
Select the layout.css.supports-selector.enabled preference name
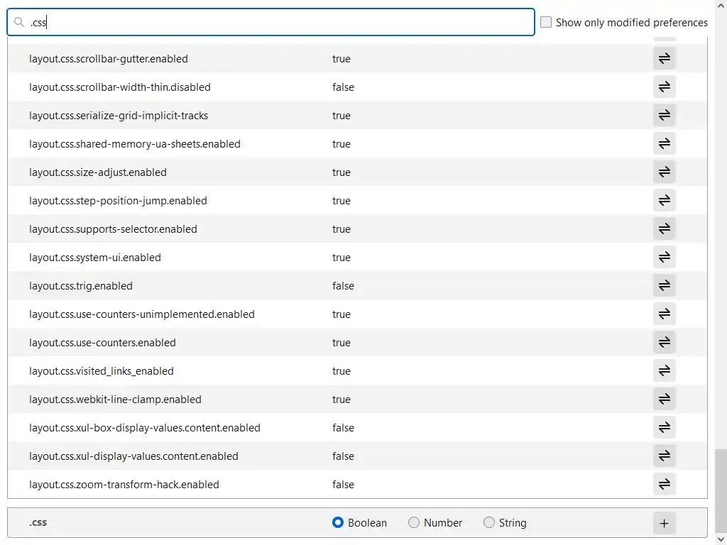pos(113,229)
